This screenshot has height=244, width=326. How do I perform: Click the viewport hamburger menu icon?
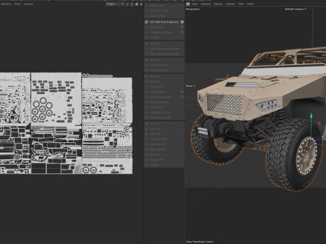(x=188, y=4)
